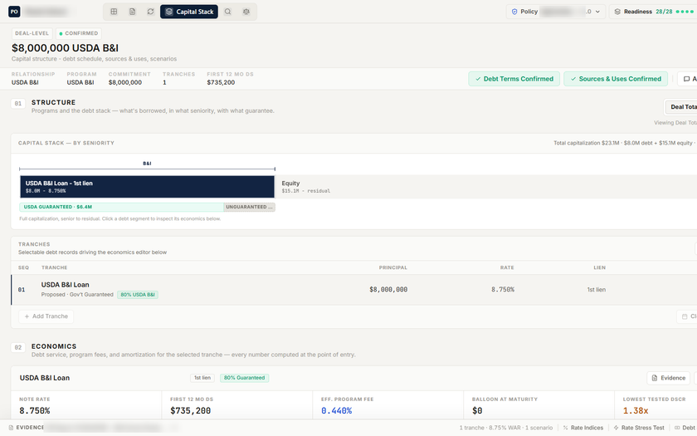Viewport: 697px width, 436px height.
Task: Select the Capital Stack tab
Action: pyautogui.click(x=189, y=12)
